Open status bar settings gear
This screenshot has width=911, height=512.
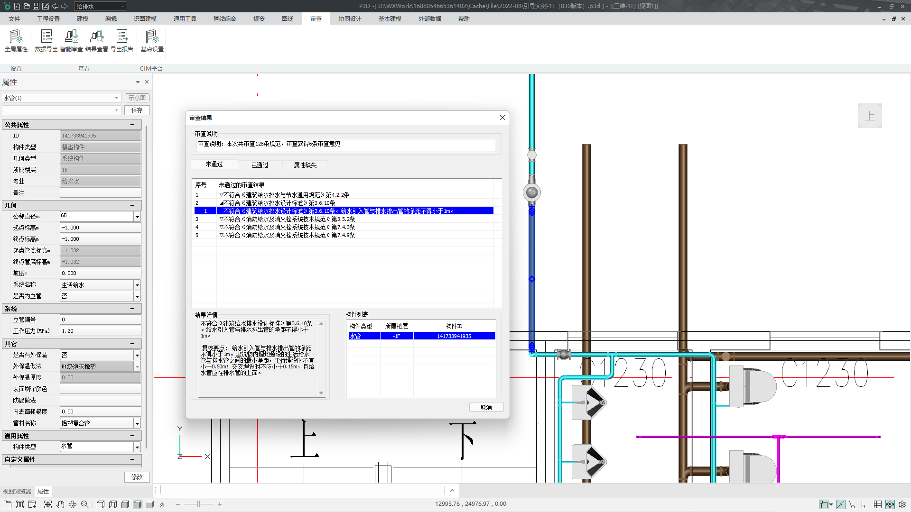tap(902, 504)
